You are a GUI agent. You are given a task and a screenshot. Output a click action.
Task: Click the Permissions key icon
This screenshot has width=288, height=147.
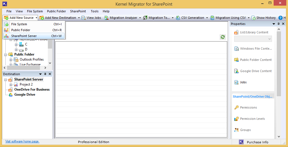[x=236, y=107]
